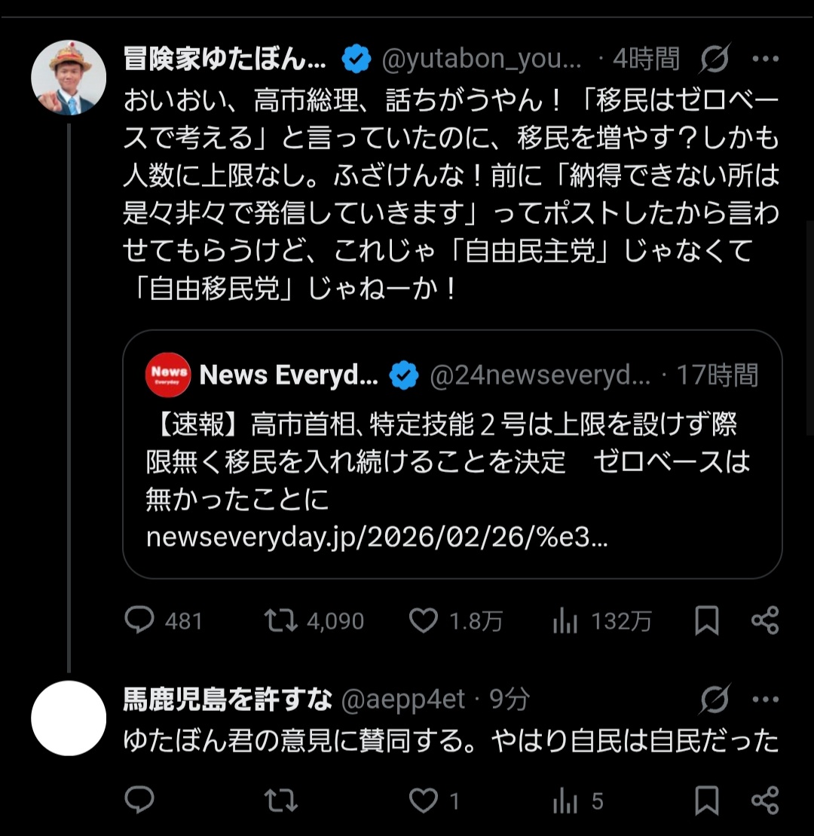The image size is (814, 836).
Task: Reply to the 馬鹿児島を許すな comment
Action: (x=139, y=800)
